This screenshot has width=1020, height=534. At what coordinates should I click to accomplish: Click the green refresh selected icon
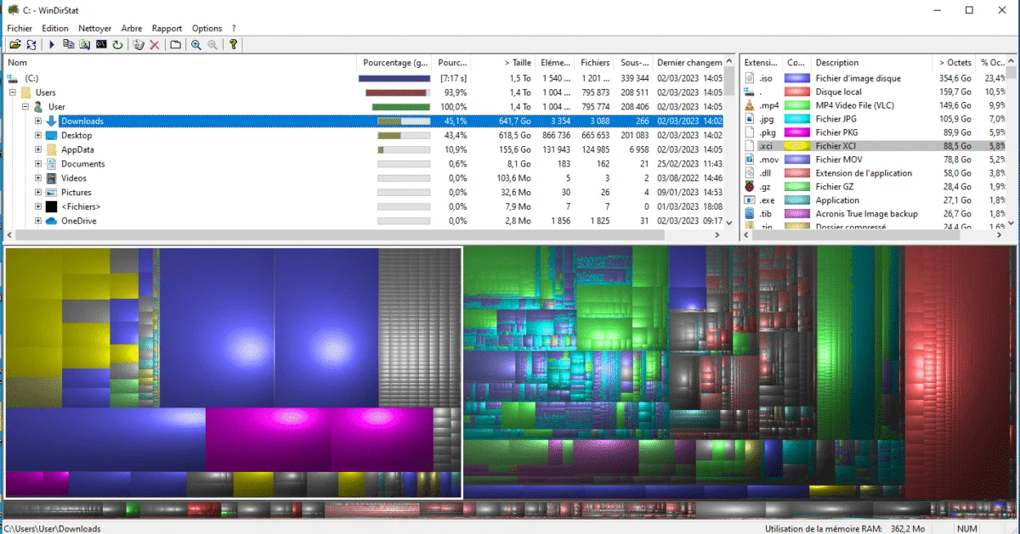coord(117,45)
